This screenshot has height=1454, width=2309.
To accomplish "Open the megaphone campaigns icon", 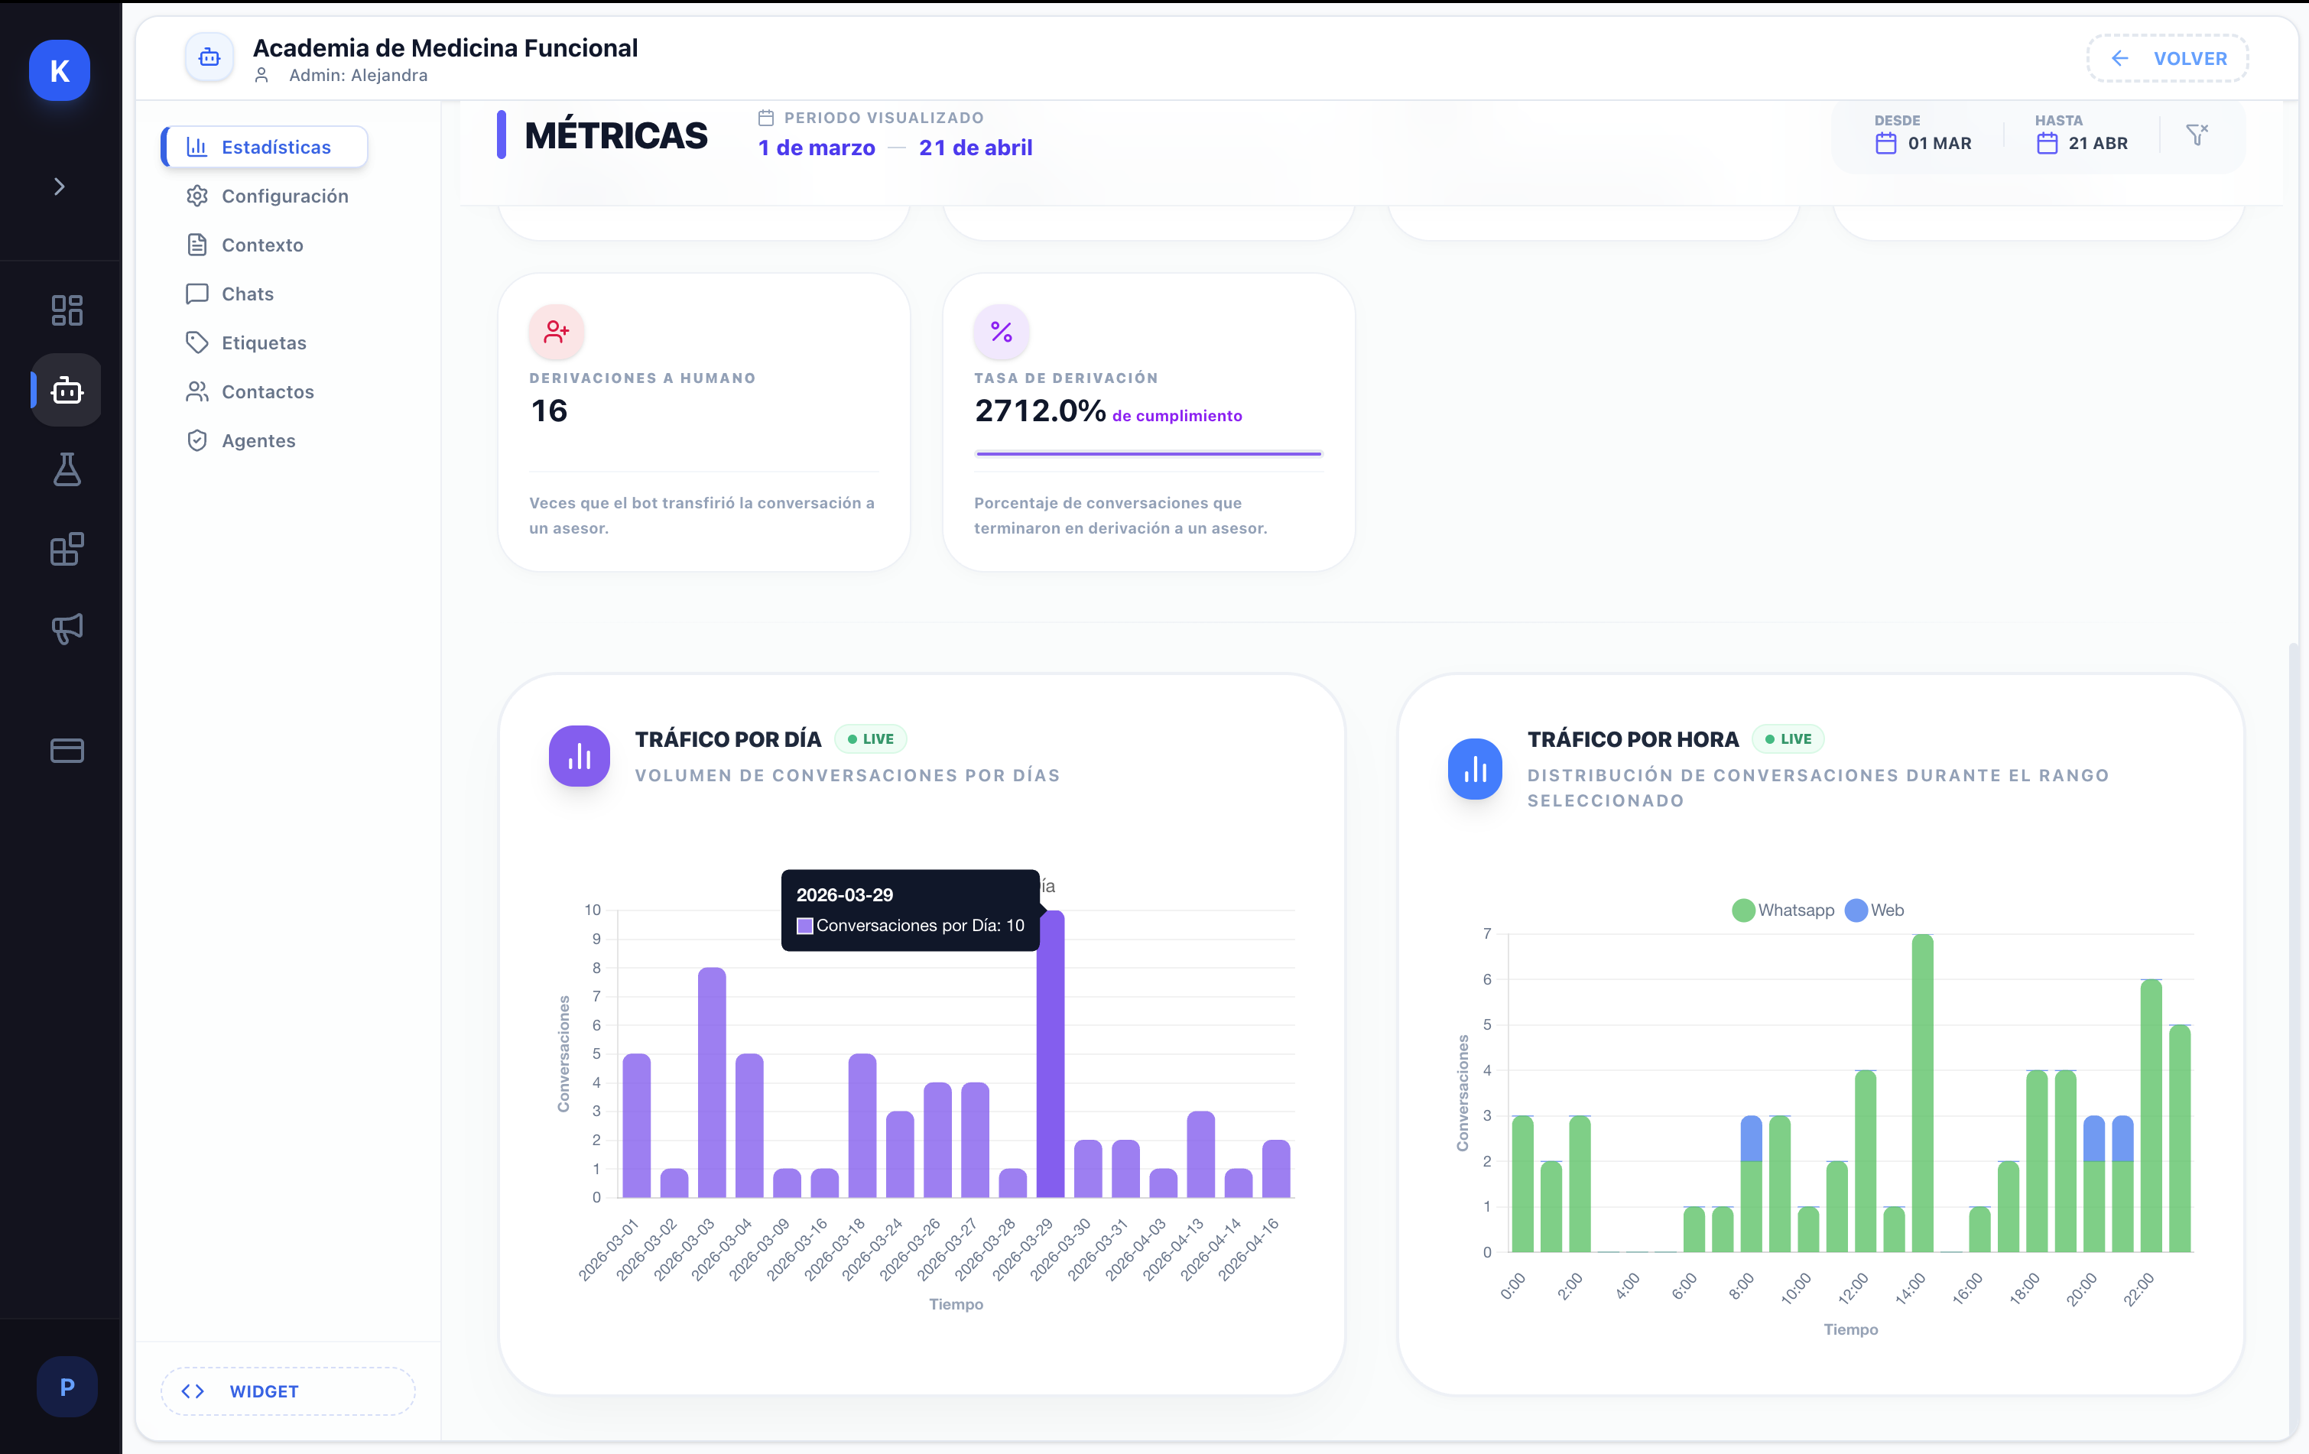I will pos(67,628).
